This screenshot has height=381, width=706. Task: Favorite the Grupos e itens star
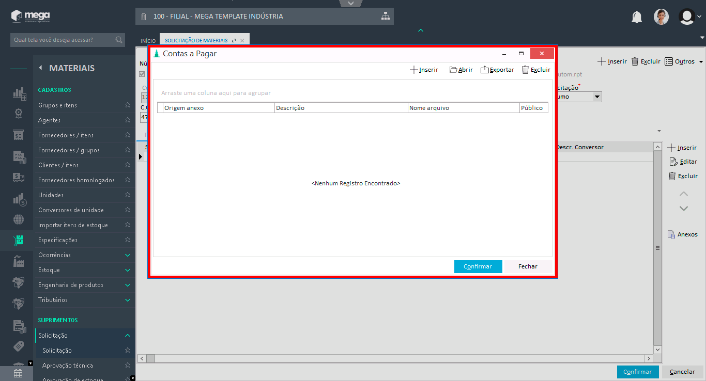[128, 105]
